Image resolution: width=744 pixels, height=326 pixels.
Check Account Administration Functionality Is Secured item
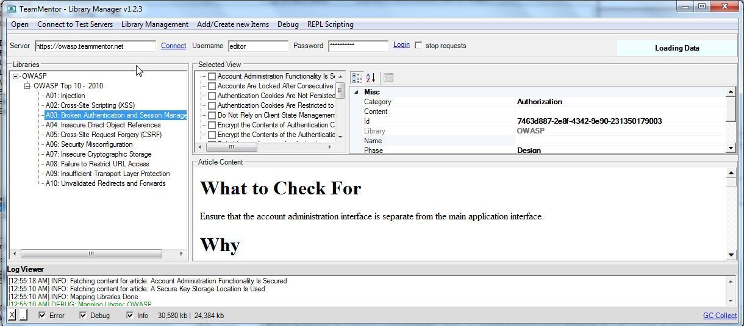tap(212, 77)
